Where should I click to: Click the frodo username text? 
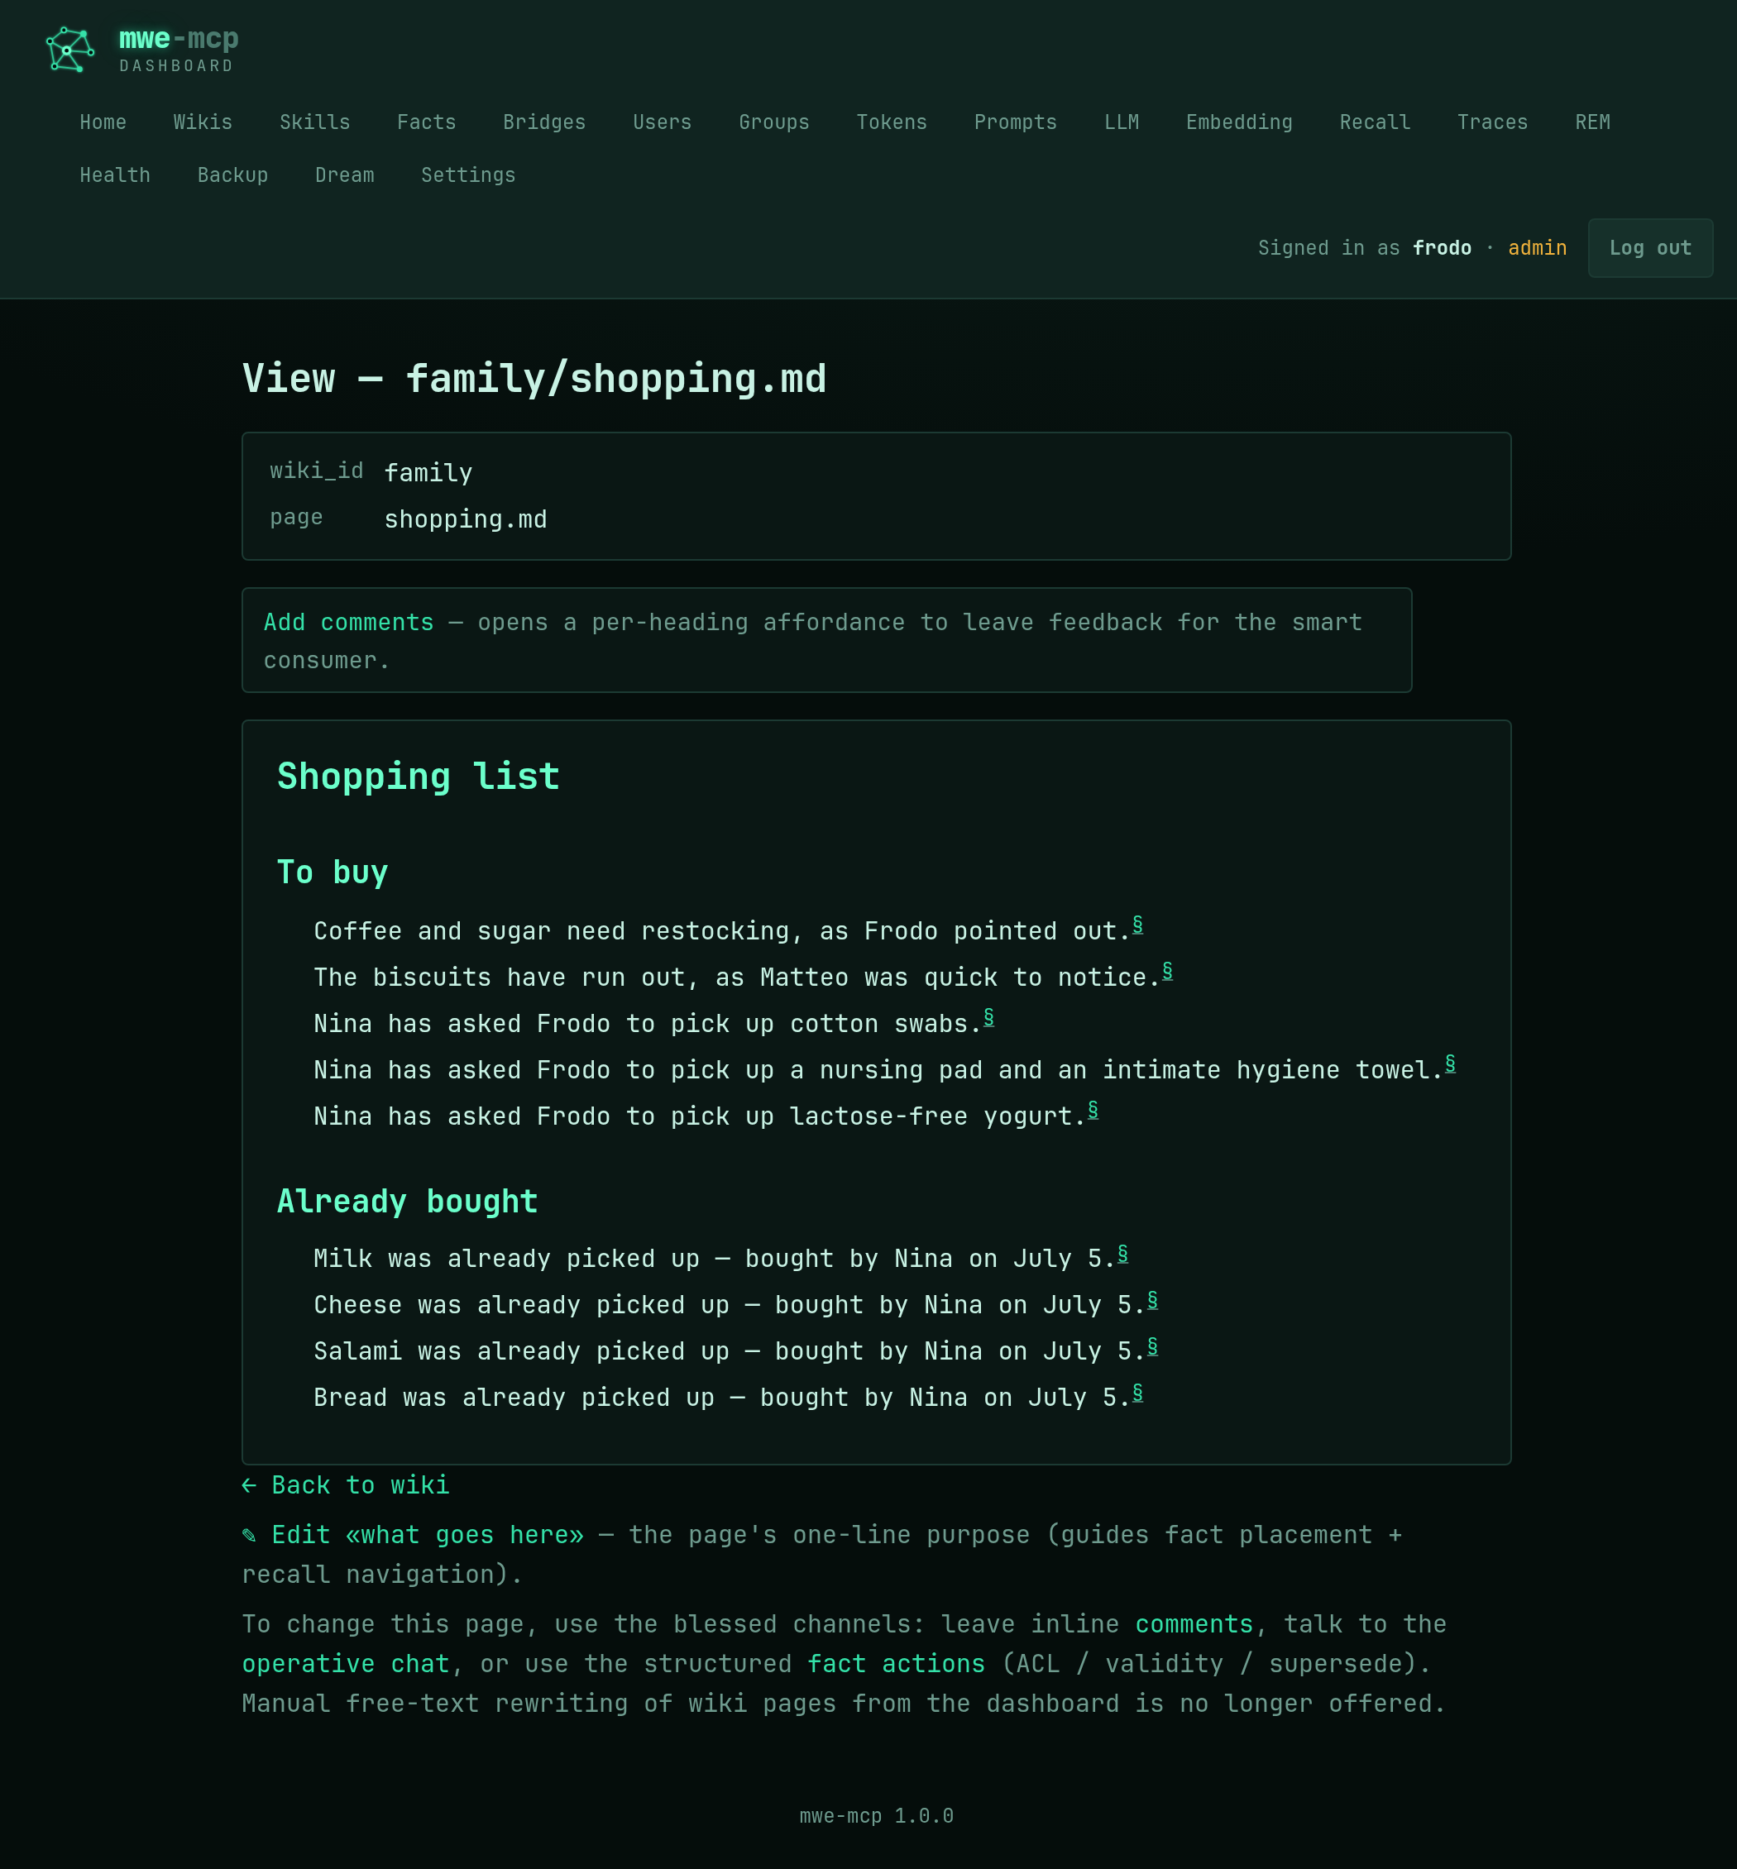tap(1442, 248)
